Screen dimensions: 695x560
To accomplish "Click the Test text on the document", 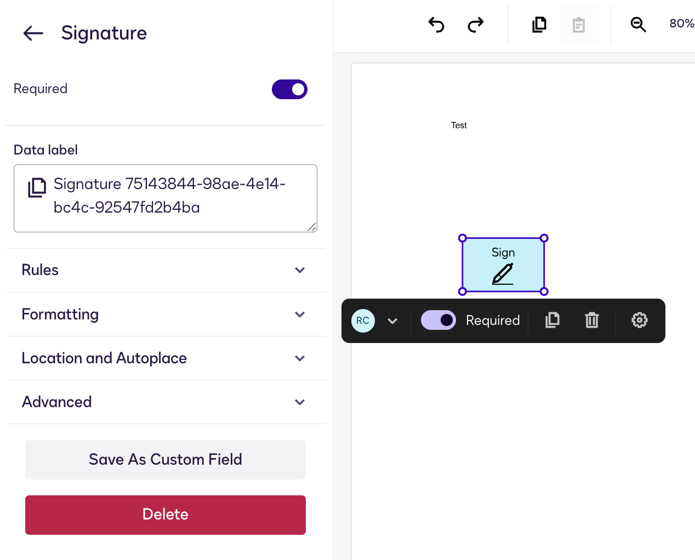I will pyautogui.click(x=459, y=125).
